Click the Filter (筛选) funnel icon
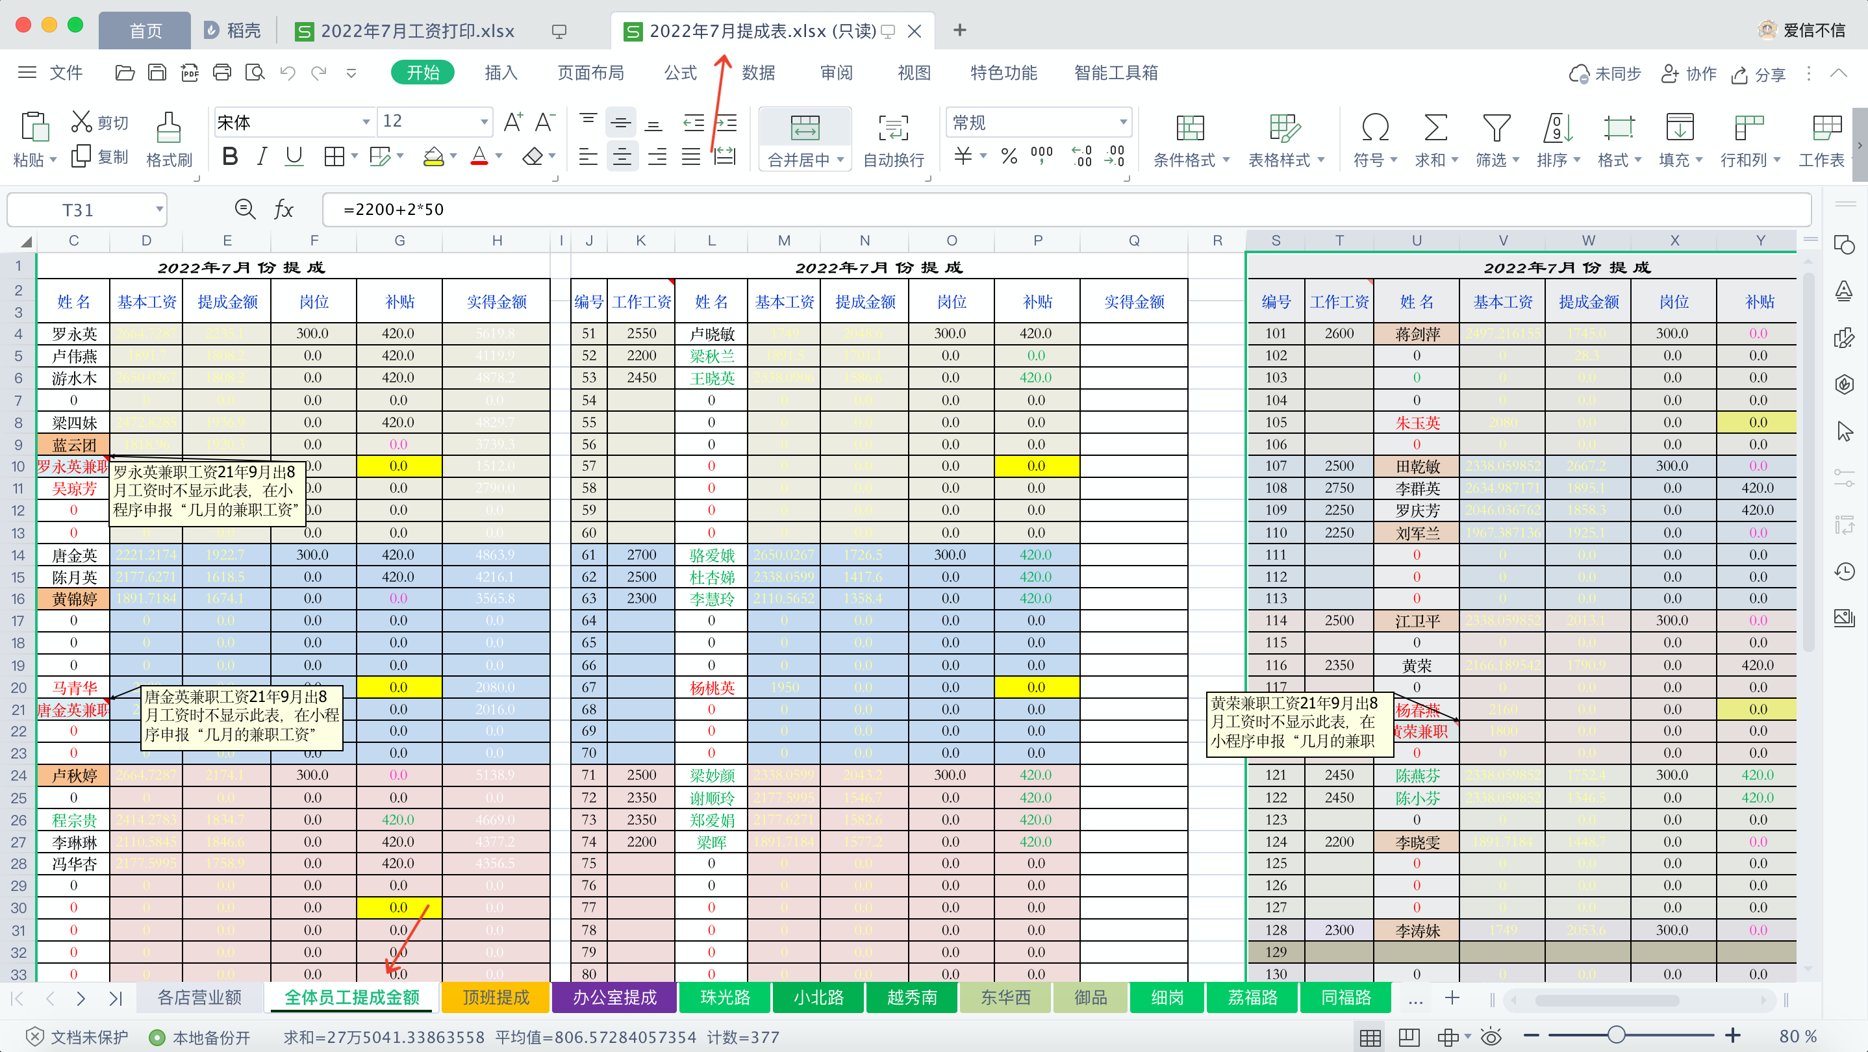Viewport: 1868px width, 1052px height. 1496,127
